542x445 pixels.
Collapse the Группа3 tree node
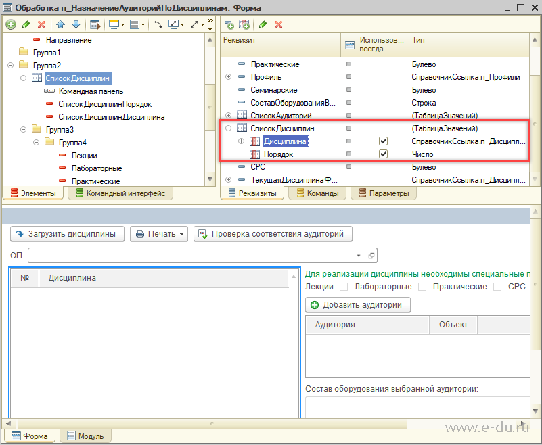tap(23, 130)
